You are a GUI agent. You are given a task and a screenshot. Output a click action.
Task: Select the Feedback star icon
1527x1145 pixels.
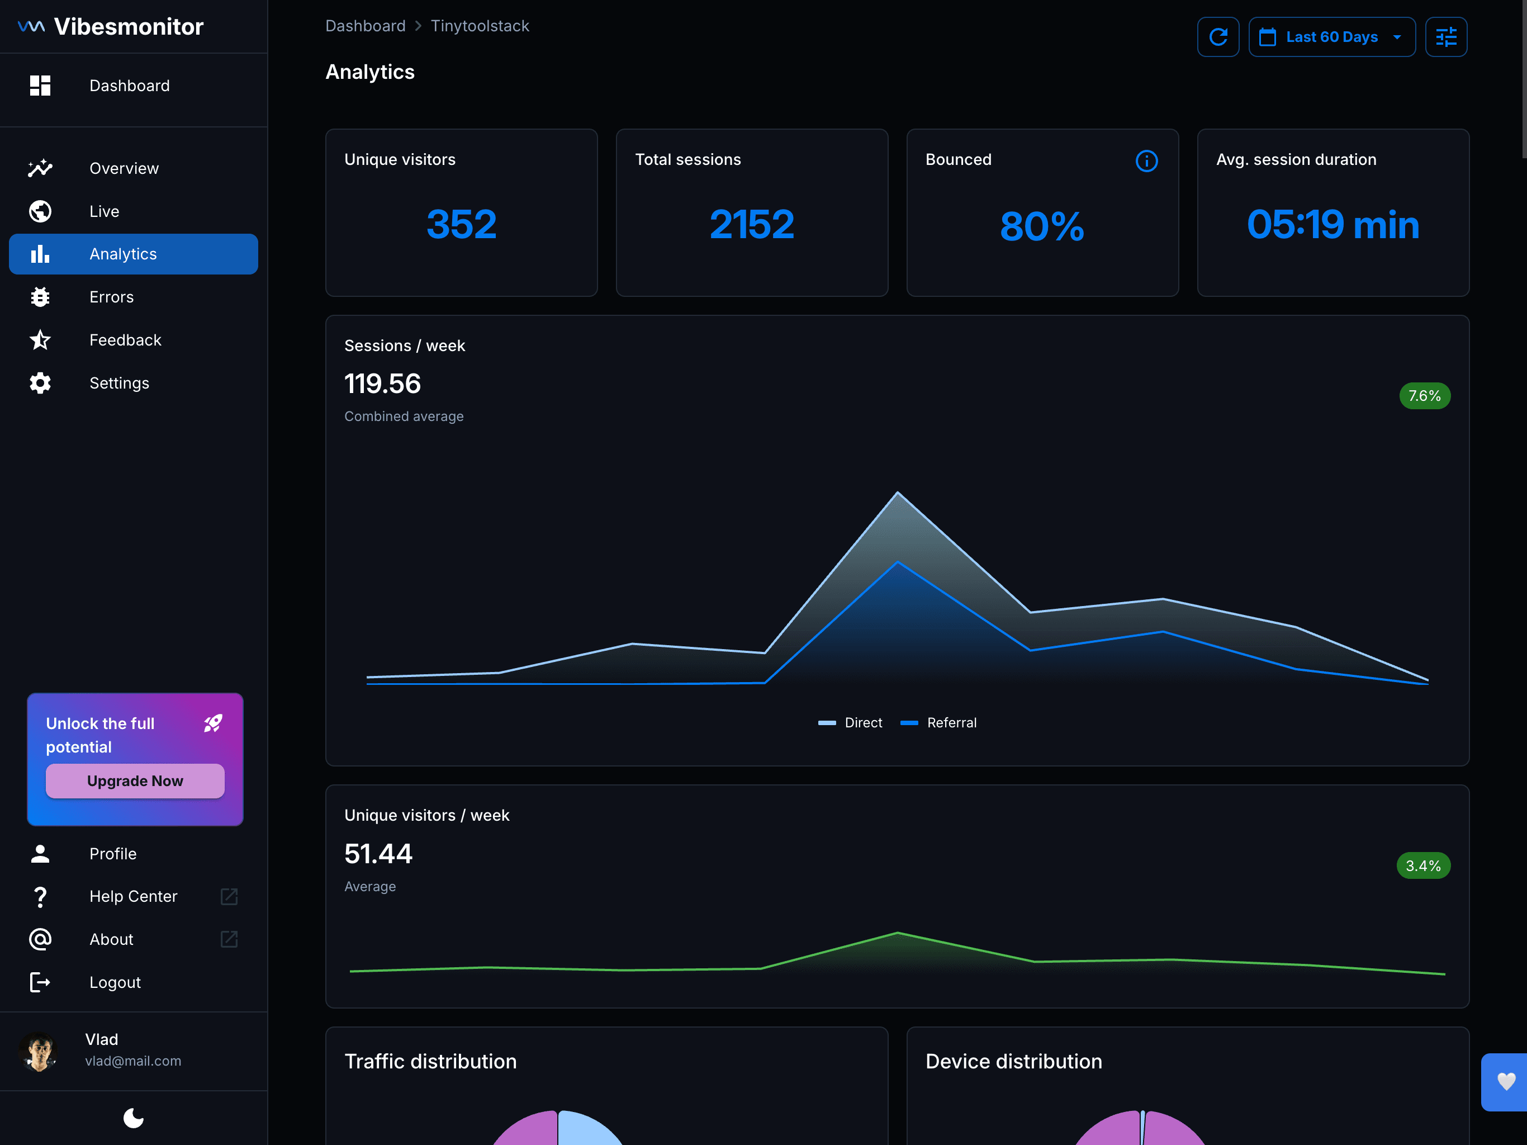[40, 340]
